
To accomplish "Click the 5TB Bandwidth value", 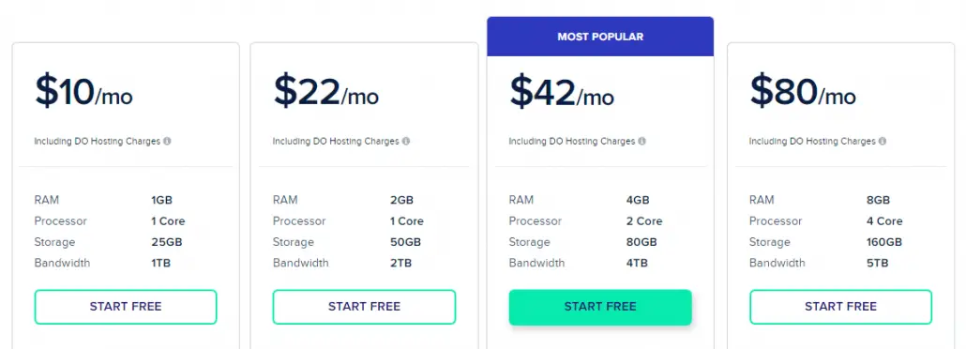I will (877, 264).
